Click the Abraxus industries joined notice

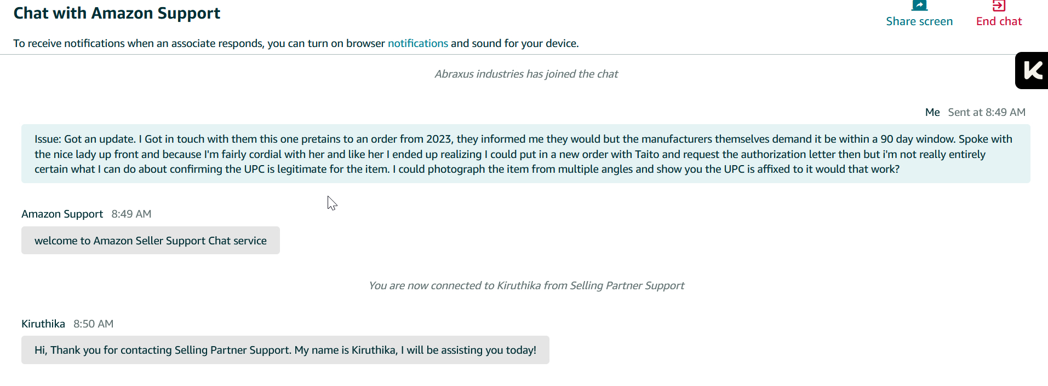(x=526, y=74)
